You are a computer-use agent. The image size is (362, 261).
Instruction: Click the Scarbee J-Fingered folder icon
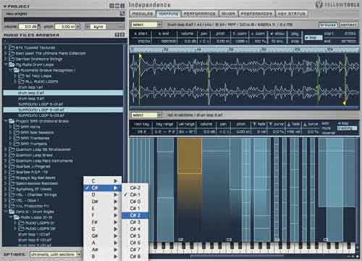coord(12,167)
